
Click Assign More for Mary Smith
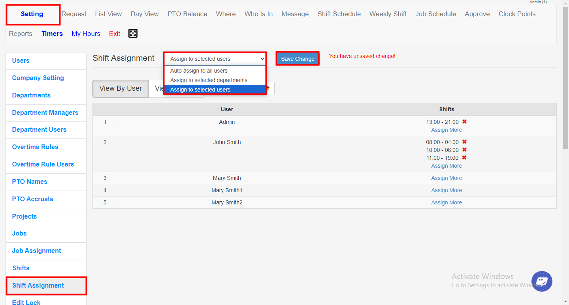[447, 178]
